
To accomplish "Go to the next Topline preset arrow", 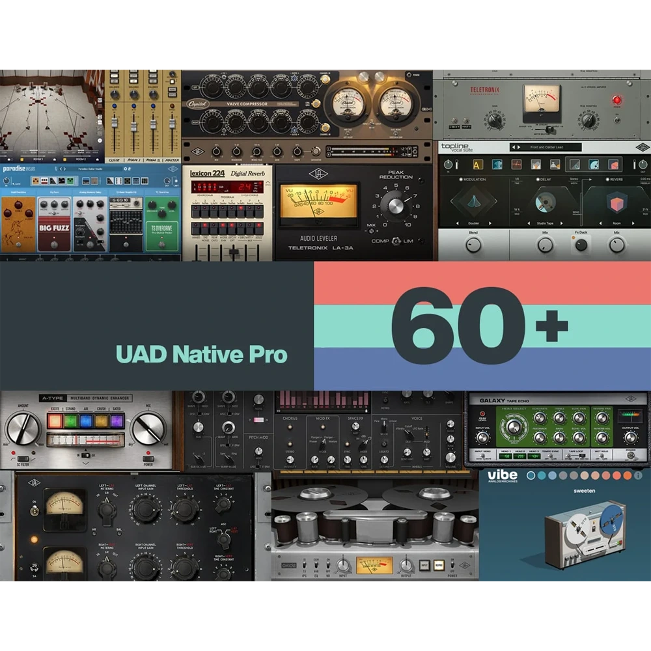I will click(x=519, y=147).
